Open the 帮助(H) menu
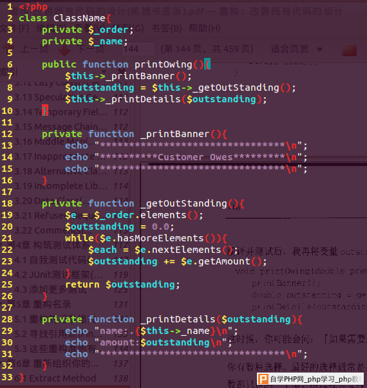The width and height of the screenshot is (367, 388). [205, 28]
